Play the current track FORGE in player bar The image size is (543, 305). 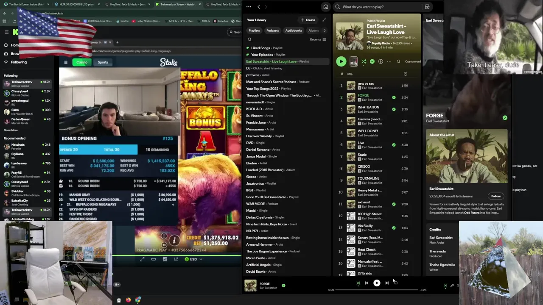tap(377, 283)
